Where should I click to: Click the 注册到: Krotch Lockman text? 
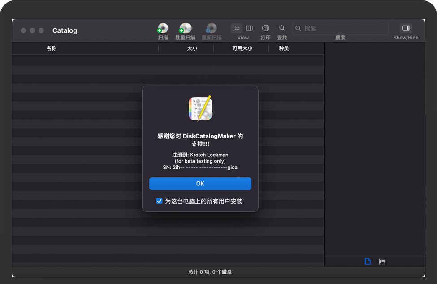200,155
